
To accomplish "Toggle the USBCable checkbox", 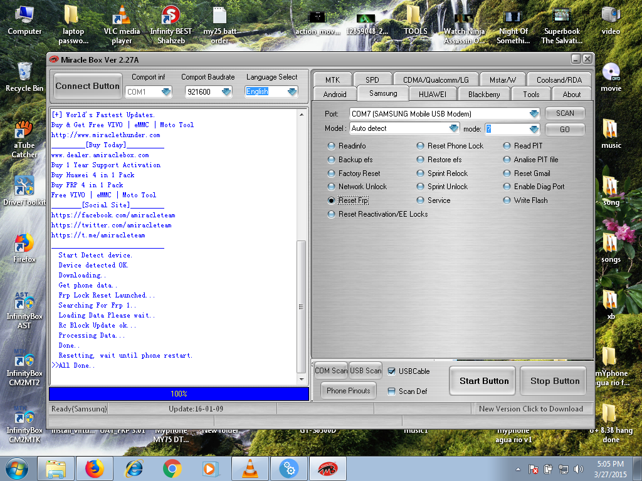I will 391,371.
